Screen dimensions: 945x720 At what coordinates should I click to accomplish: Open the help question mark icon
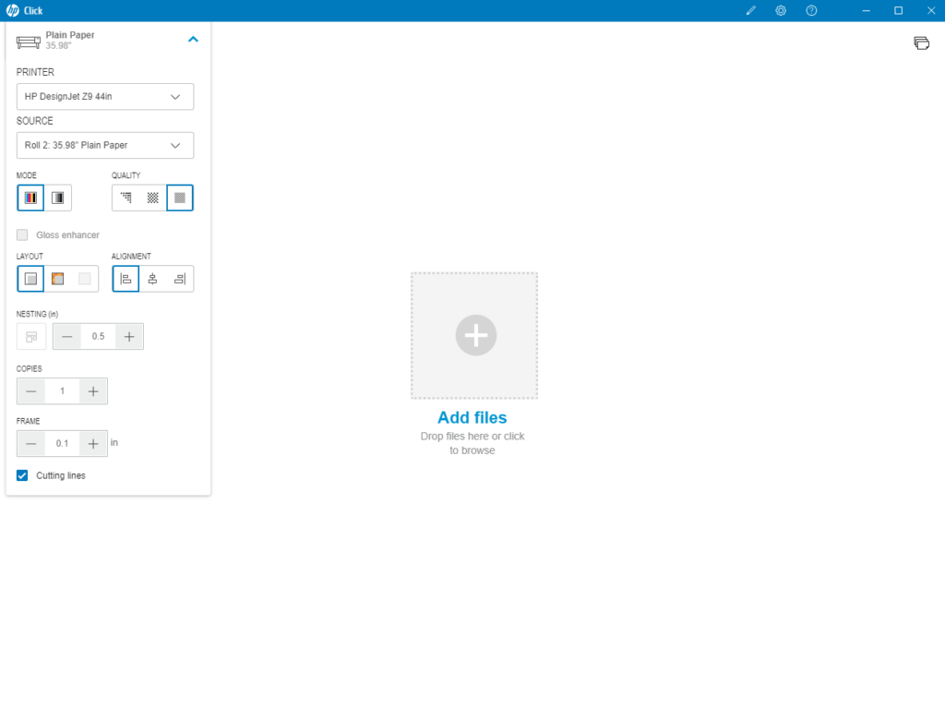point(811,10)
